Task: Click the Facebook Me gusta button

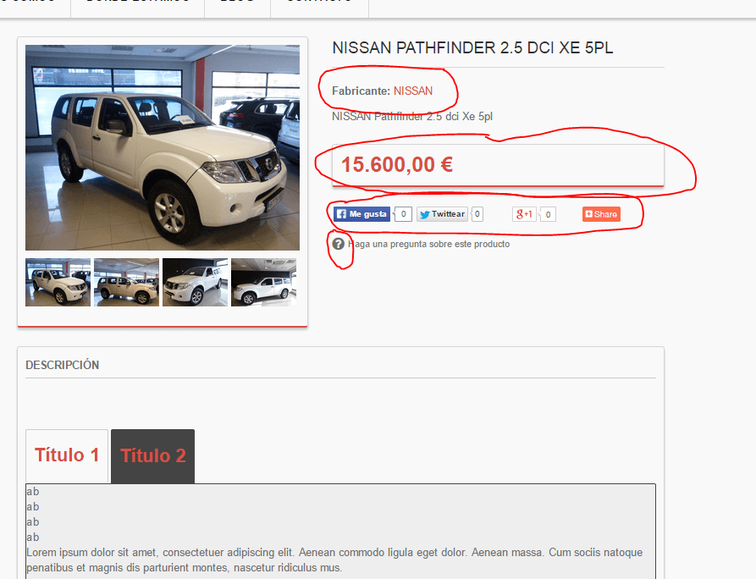Action: pyautogui.click(x=361, y=214)
